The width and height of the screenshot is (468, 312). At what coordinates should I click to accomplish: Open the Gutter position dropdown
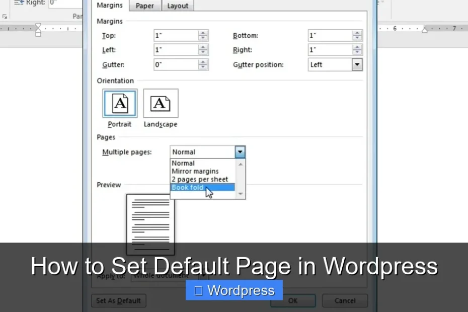(357, 64)
